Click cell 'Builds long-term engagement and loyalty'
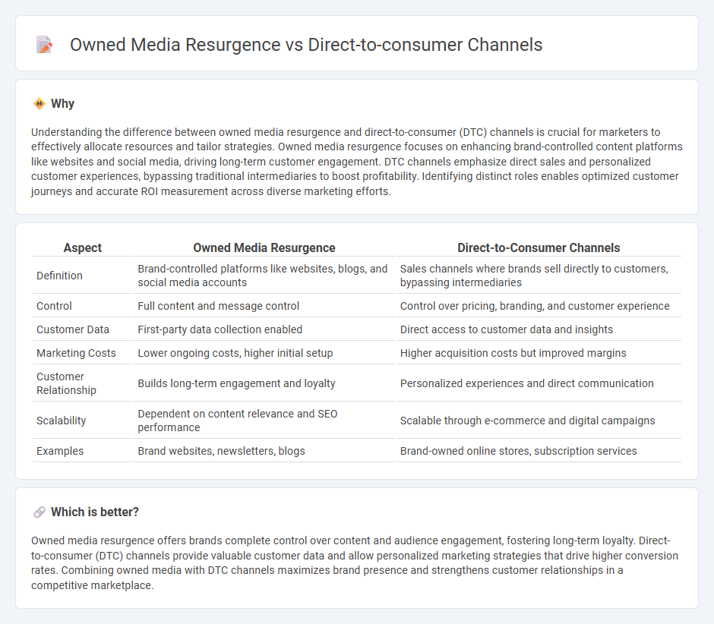The image size is (714, 624). 264,383
